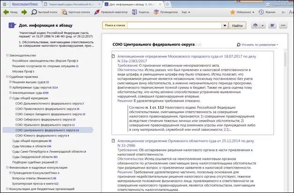Select Российское законодательство (Версия Проф)
Image resolution: width=294 pixels, height=193 pixels.
pyautogui.click(x=45, y=61)
